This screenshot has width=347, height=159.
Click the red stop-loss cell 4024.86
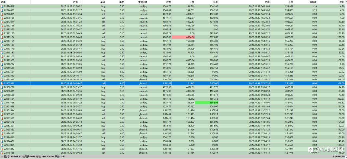[x=183, y=37]
